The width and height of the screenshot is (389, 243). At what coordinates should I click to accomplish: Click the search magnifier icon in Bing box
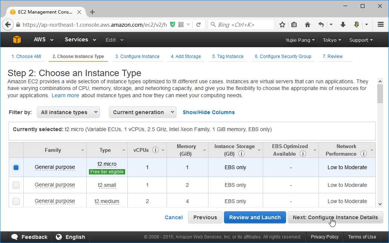(x=213, y=24)
